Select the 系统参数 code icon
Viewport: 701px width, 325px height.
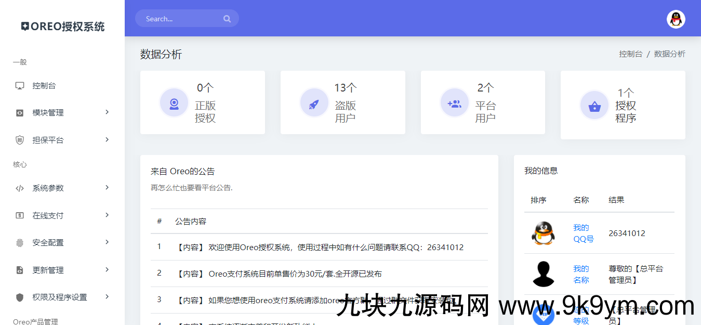coord(19,188)
